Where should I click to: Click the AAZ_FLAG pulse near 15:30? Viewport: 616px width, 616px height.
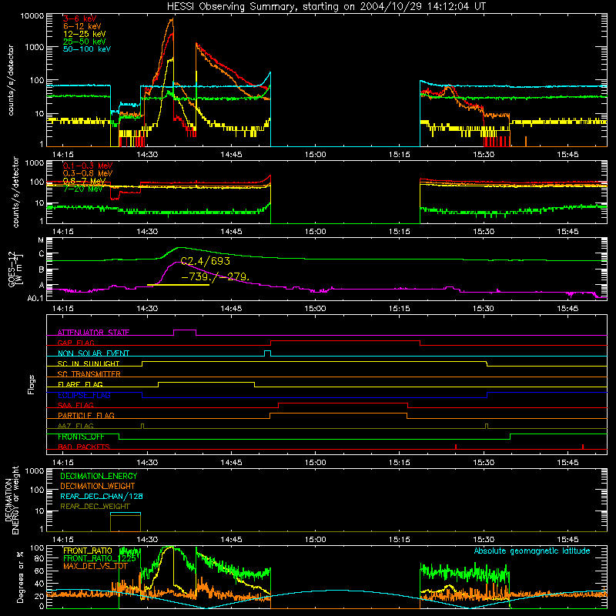coord(487,426)
